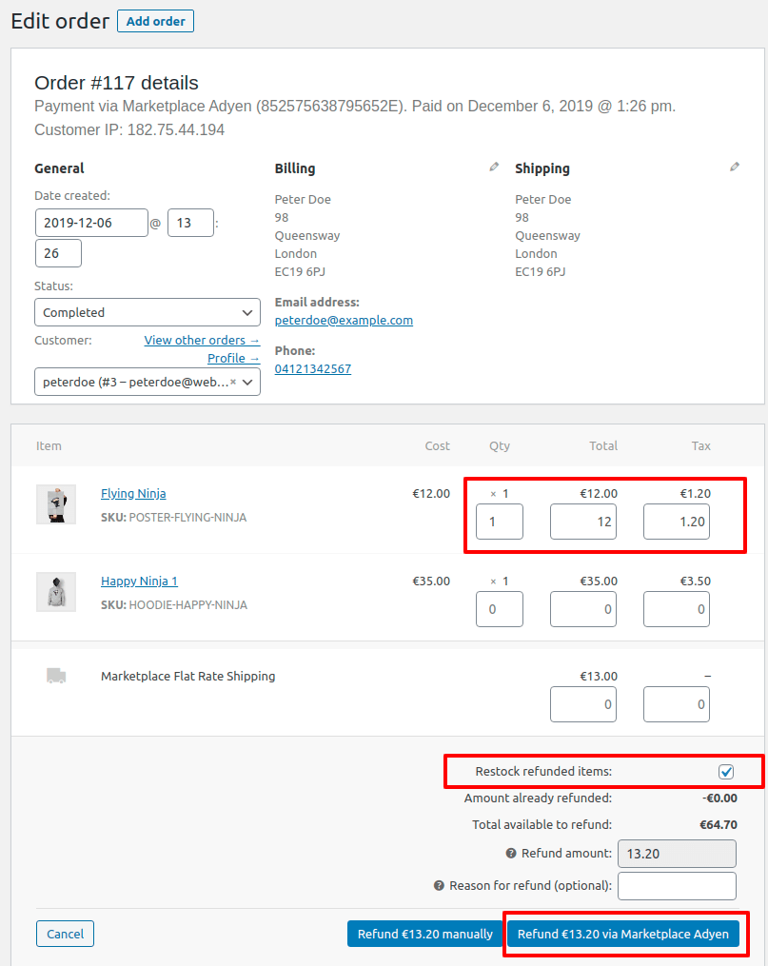Cancel the refund
The image size is (768, 966).
tap(65, 934)
